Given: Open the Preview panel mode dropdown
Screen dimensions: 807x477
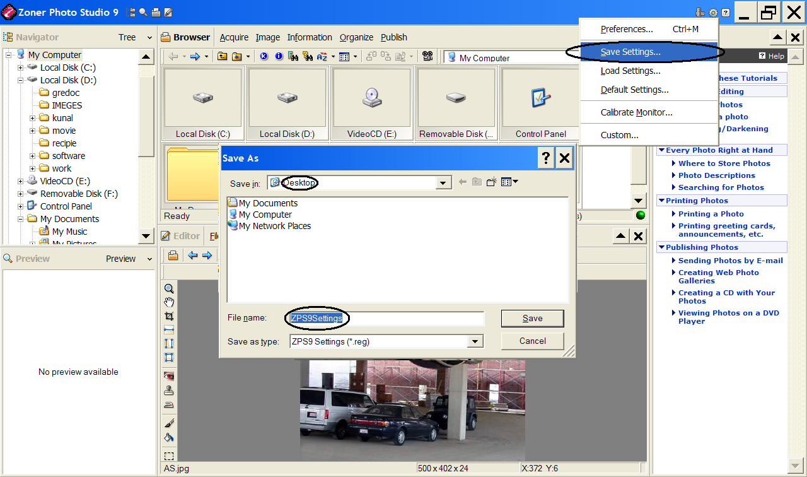Looking at the screenshot, I should pos(149,259).
